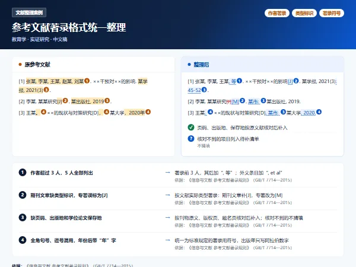356x267 pixels.
Task: Click footer 依据 line at page bottom
Action: [72, 265]
